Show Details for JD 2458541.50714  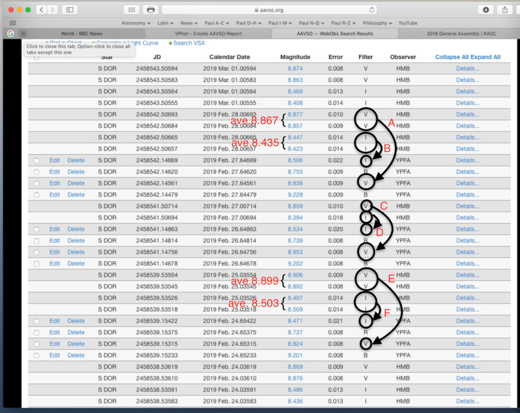468,206
